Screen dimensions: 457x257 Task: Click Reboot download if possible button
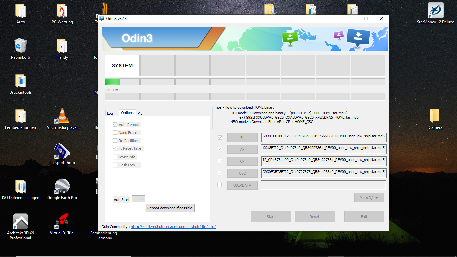point(170,208)
